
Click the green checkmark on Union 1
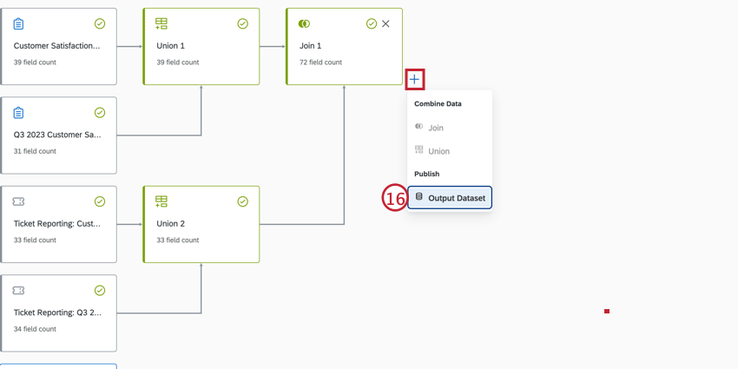click(243, 24)
